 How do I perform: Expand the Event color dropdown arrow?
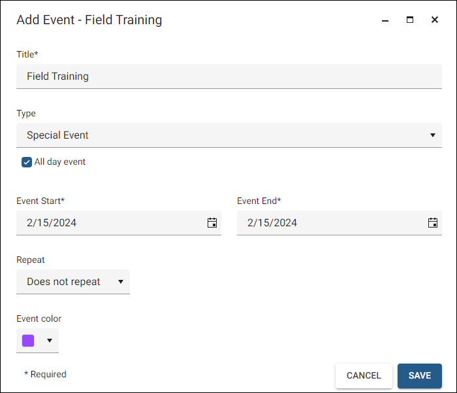click(50, 341)
